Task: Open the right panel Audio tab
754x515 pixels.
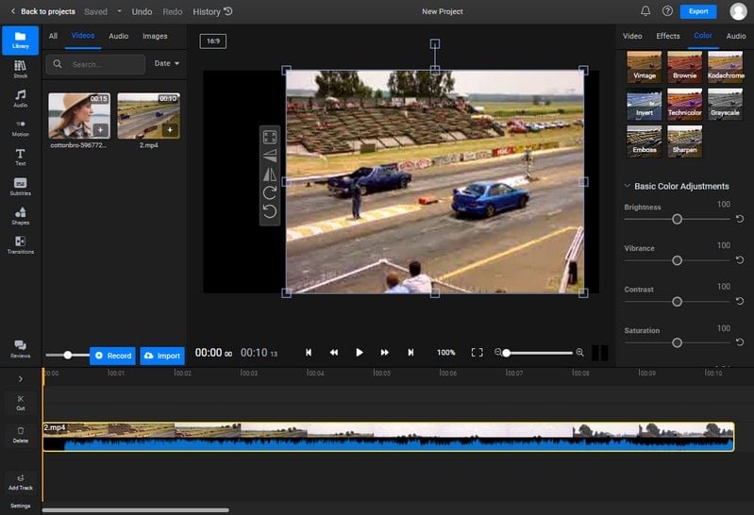Action: pyautogui.click(x=736, y=36)
